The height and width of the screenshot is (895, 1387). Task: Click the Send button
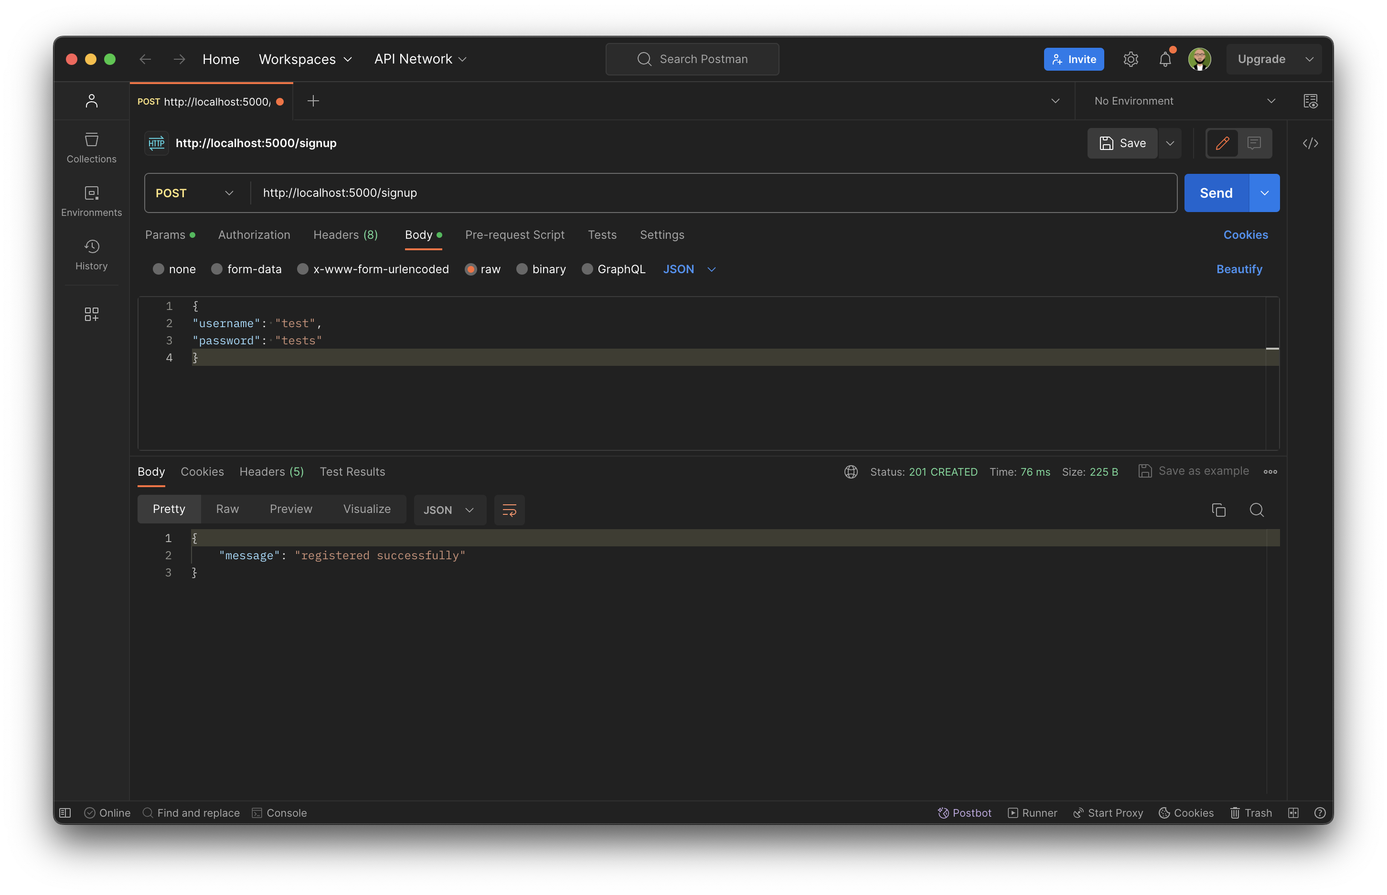pos(1216,192)
